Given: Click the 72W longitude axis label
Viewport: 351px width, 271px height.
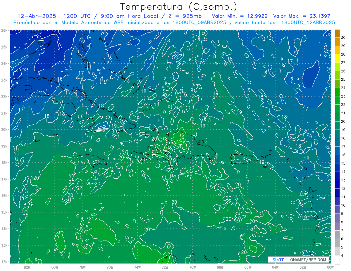Looking at the screenshot, I should click(x=165, y=267).
